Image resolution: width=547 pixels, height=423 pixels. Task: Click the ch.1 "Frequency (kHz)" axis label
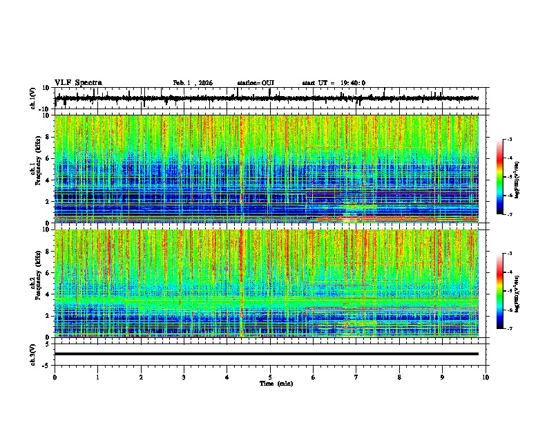pyautogui.click(x=38, y=160)
